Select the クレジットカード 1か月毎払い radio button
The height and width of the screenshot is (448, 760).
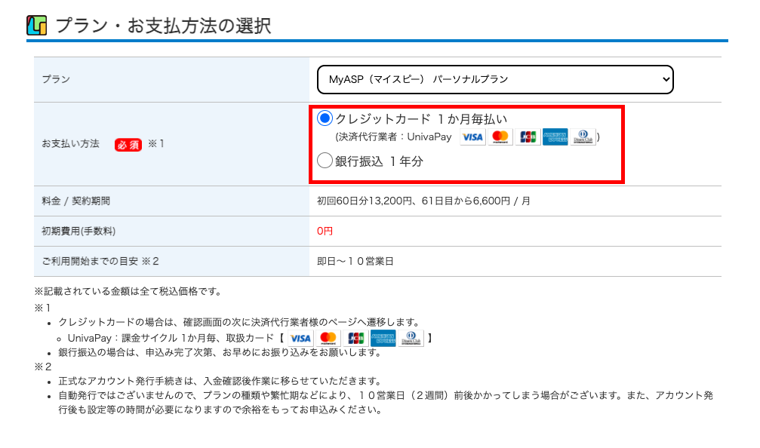[325, 118]
